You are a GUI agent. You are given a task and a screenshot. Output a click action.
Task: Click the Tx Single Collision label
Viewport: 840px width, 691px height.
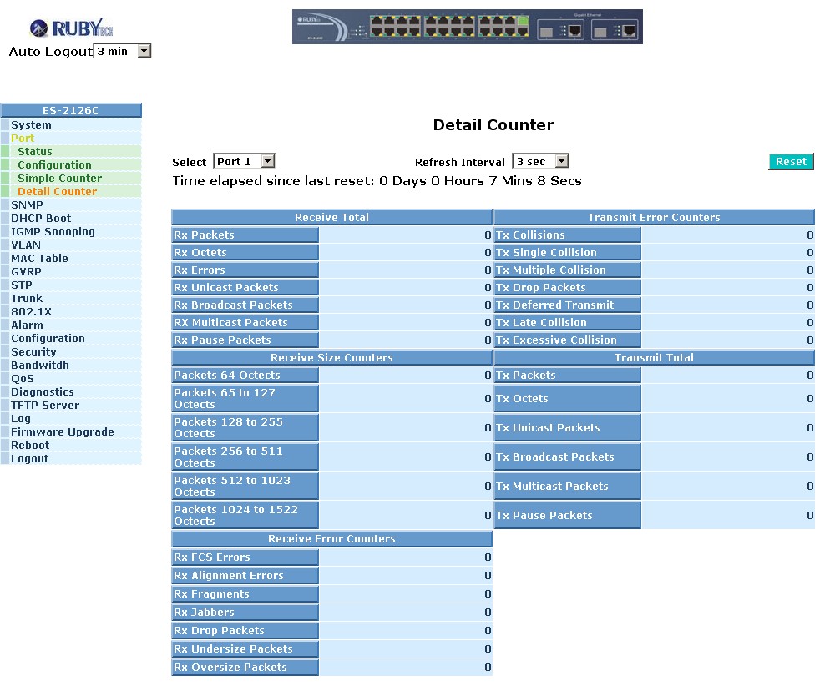(x=567, y=253)
